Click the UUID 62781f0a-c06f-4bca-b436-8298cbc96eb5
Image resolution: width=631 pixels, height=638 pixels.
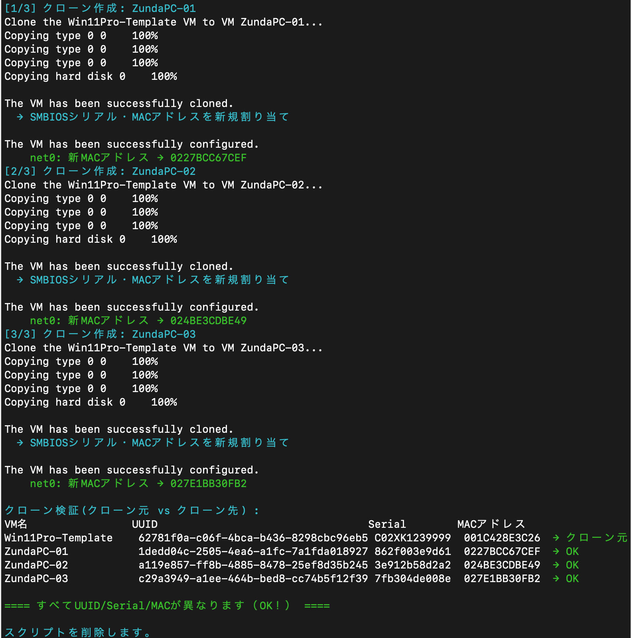point(253,538)
